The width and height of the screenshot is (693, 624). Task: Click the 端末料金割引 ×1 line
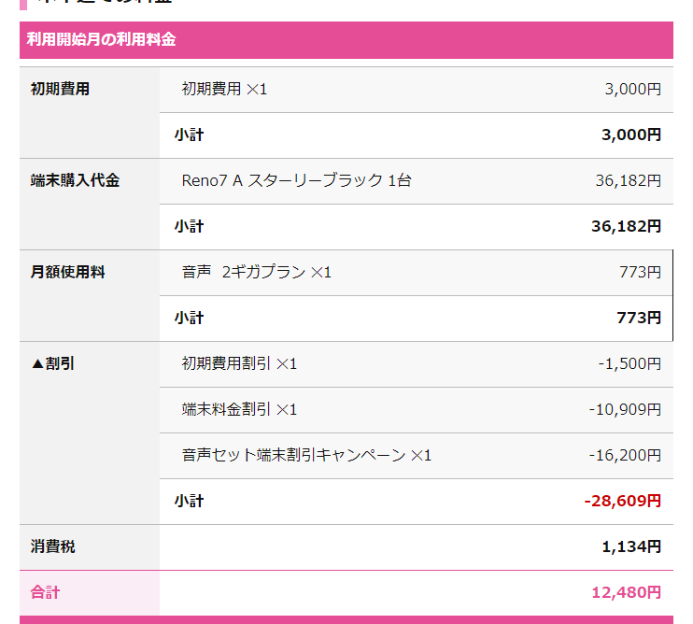click(x=239, y=409)
